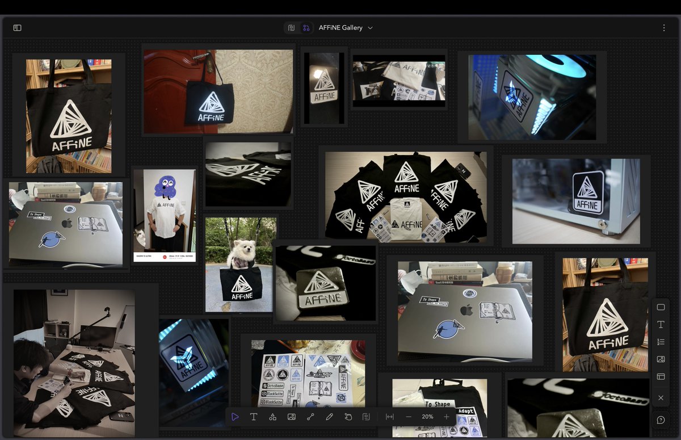Select the left-edge laptop with stickers photo
The height and width of the screenshot is (440, 681).
65,224
